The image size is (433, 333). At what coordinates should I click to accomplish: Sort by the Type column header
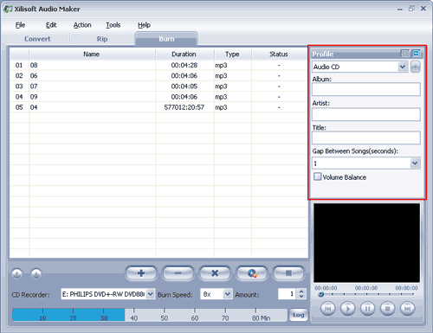pyautogui.click(x=232, y=54)
